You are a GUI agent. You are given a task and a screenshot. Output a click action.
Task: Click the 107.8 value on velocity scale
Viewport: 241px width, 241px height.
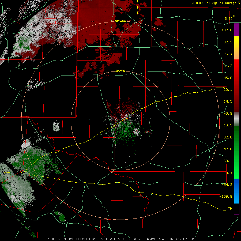[x=227, y=30]
